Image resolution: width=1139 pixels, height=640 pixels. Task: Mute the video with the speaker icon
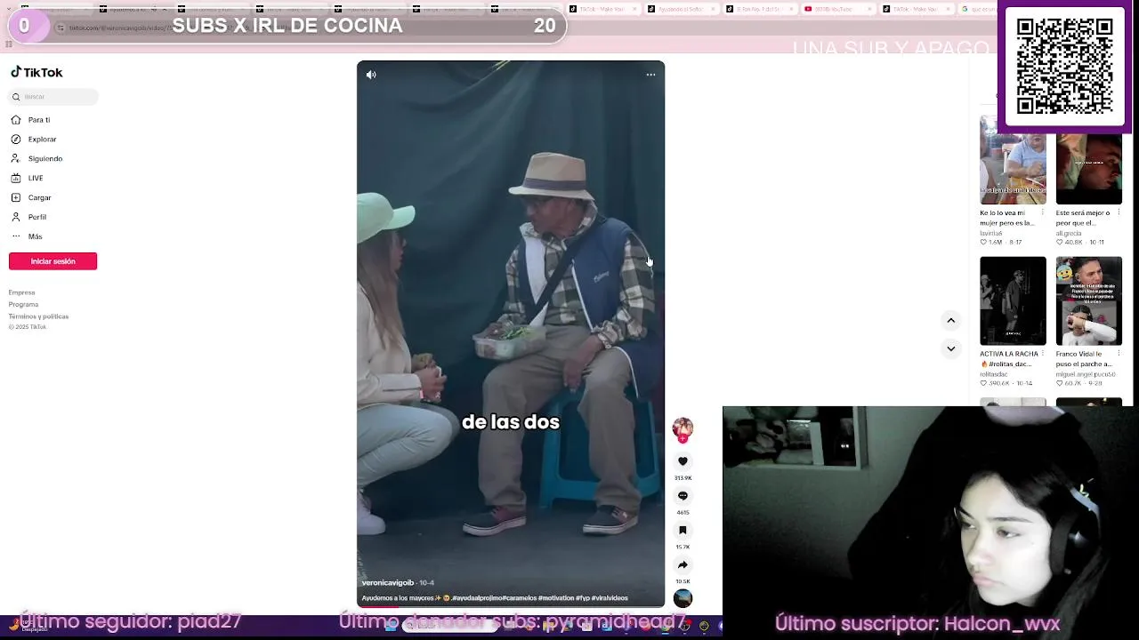point(371,75)
